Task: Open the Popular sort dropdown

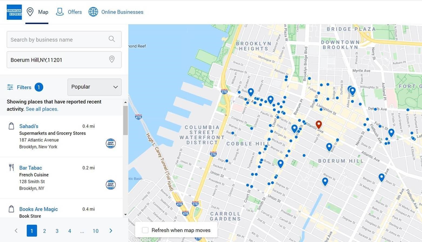Action: tap(94, 87)
